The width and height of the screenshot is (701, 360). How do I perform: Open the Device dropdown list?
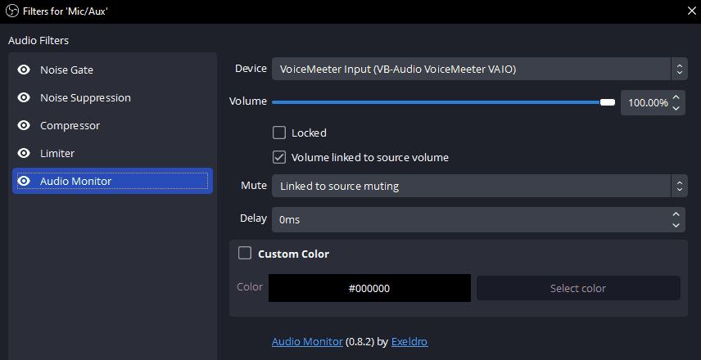point(479,69)
